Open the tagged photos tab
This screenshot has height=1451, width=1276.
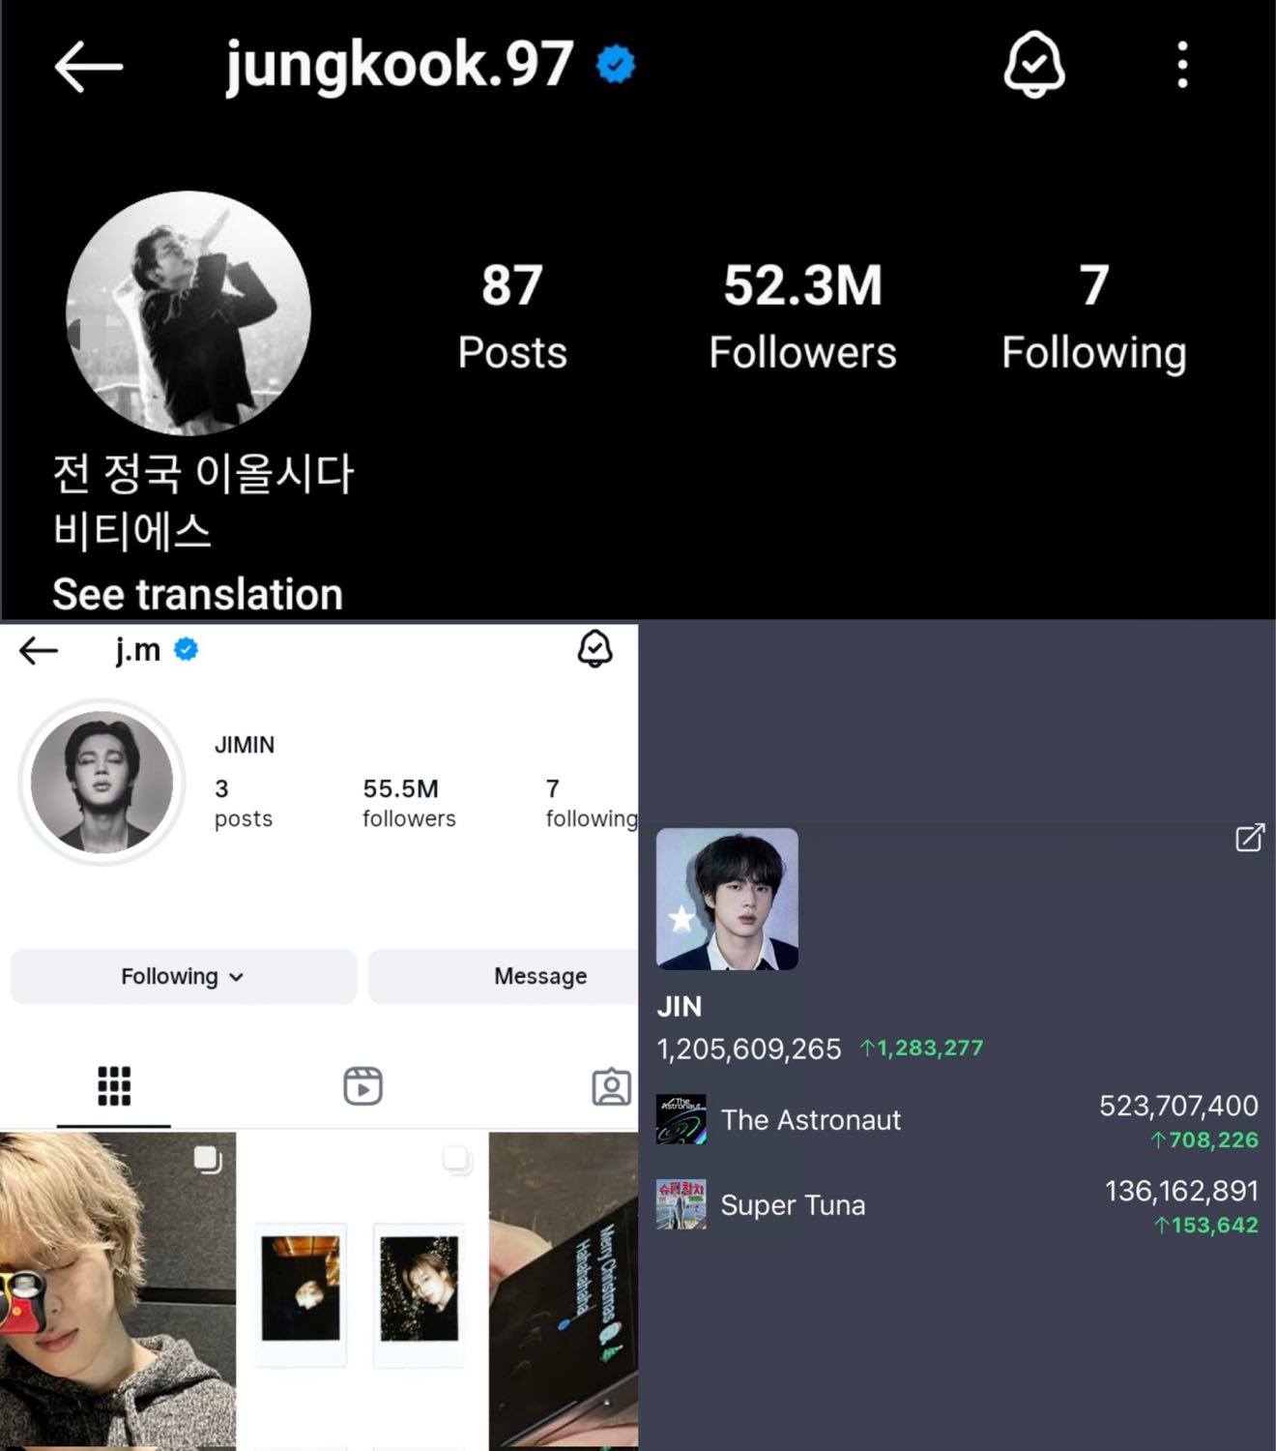coord(611,1086)
